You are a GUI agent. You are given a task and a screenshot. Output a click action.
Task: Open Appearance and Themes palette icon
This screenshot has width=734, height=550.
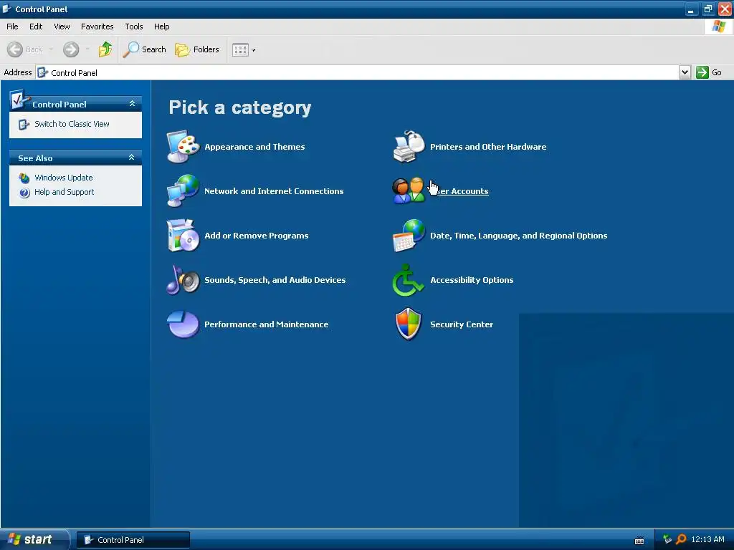183,146
